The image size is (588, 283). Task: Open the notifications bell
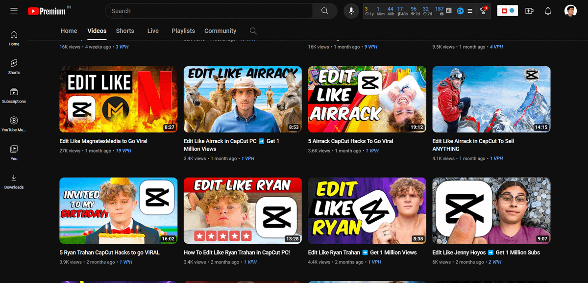[548, 11]
